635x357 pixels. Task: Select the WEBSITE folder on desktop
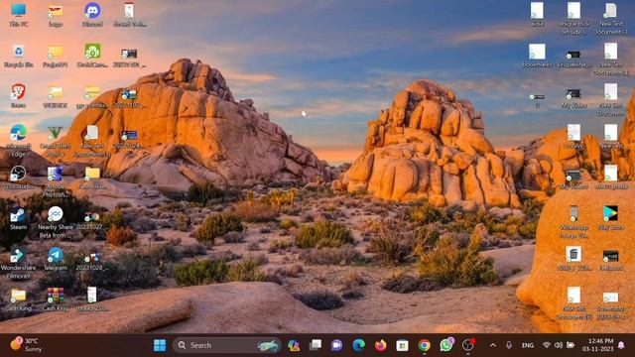(x=56, y=96)
